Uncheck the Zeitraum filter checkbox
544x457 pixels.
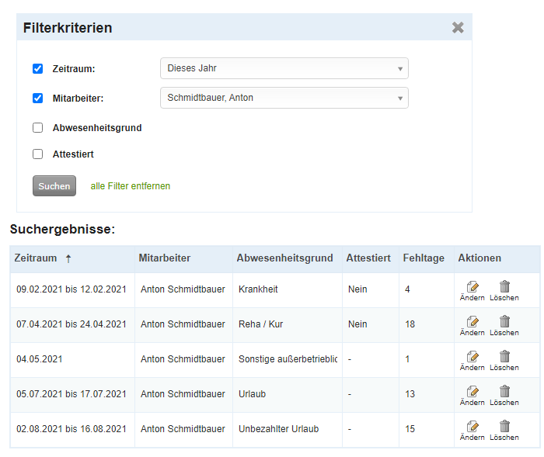38,68
